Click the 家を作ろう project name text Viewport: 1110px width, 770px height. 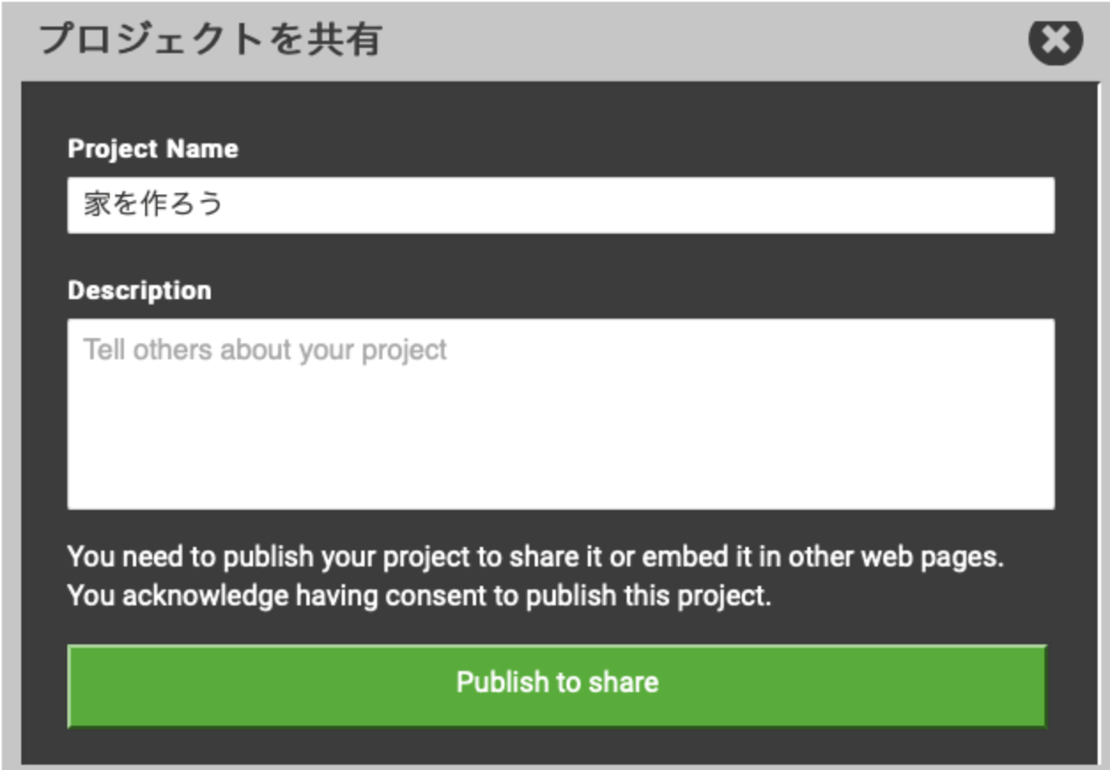(x=153, y=205)
